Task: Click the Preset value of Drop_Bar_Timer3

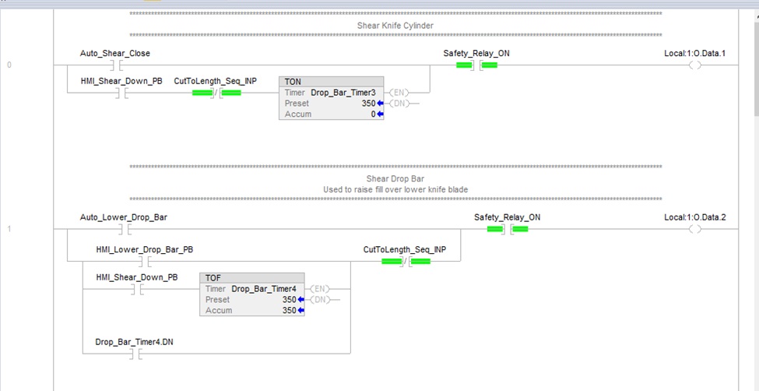Action: [367, 103]
